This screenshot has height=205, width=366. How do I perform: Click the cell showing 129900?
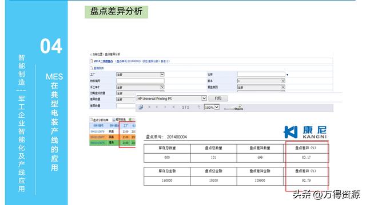click(x=260, y=181)
